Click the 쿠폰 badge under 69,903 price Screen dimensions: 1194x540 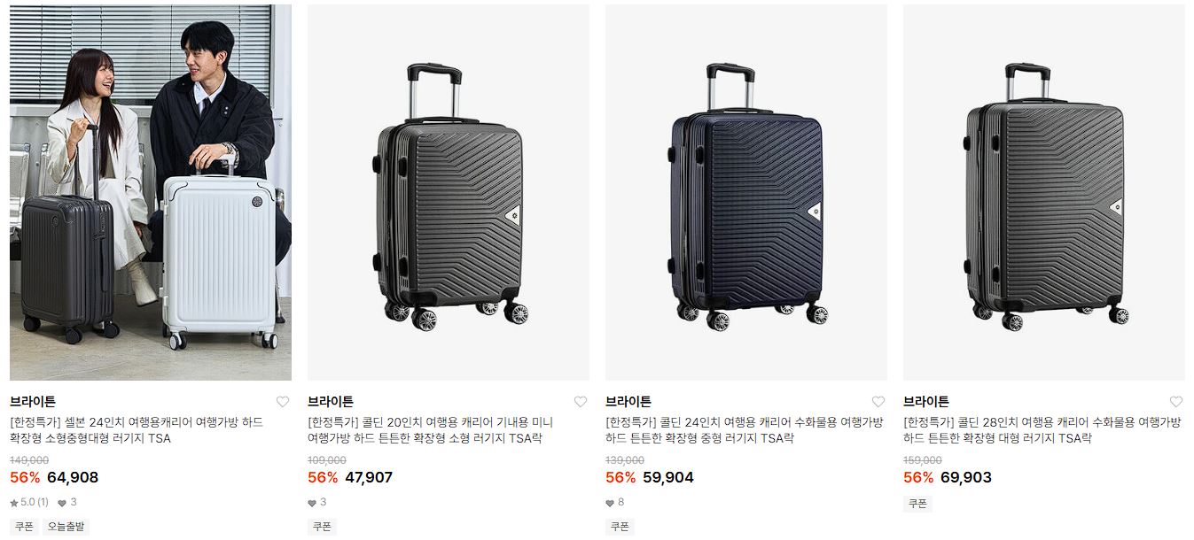click(917, 504)
